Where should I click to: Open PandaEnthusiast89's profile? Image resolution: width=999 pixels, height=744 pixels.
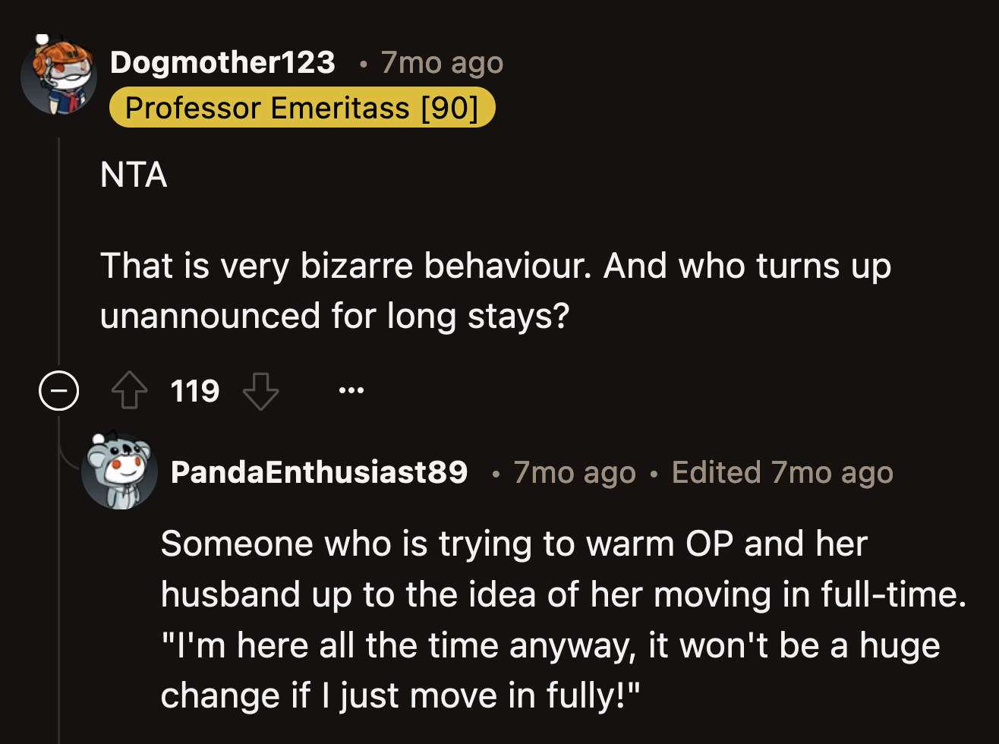(320, 471)
